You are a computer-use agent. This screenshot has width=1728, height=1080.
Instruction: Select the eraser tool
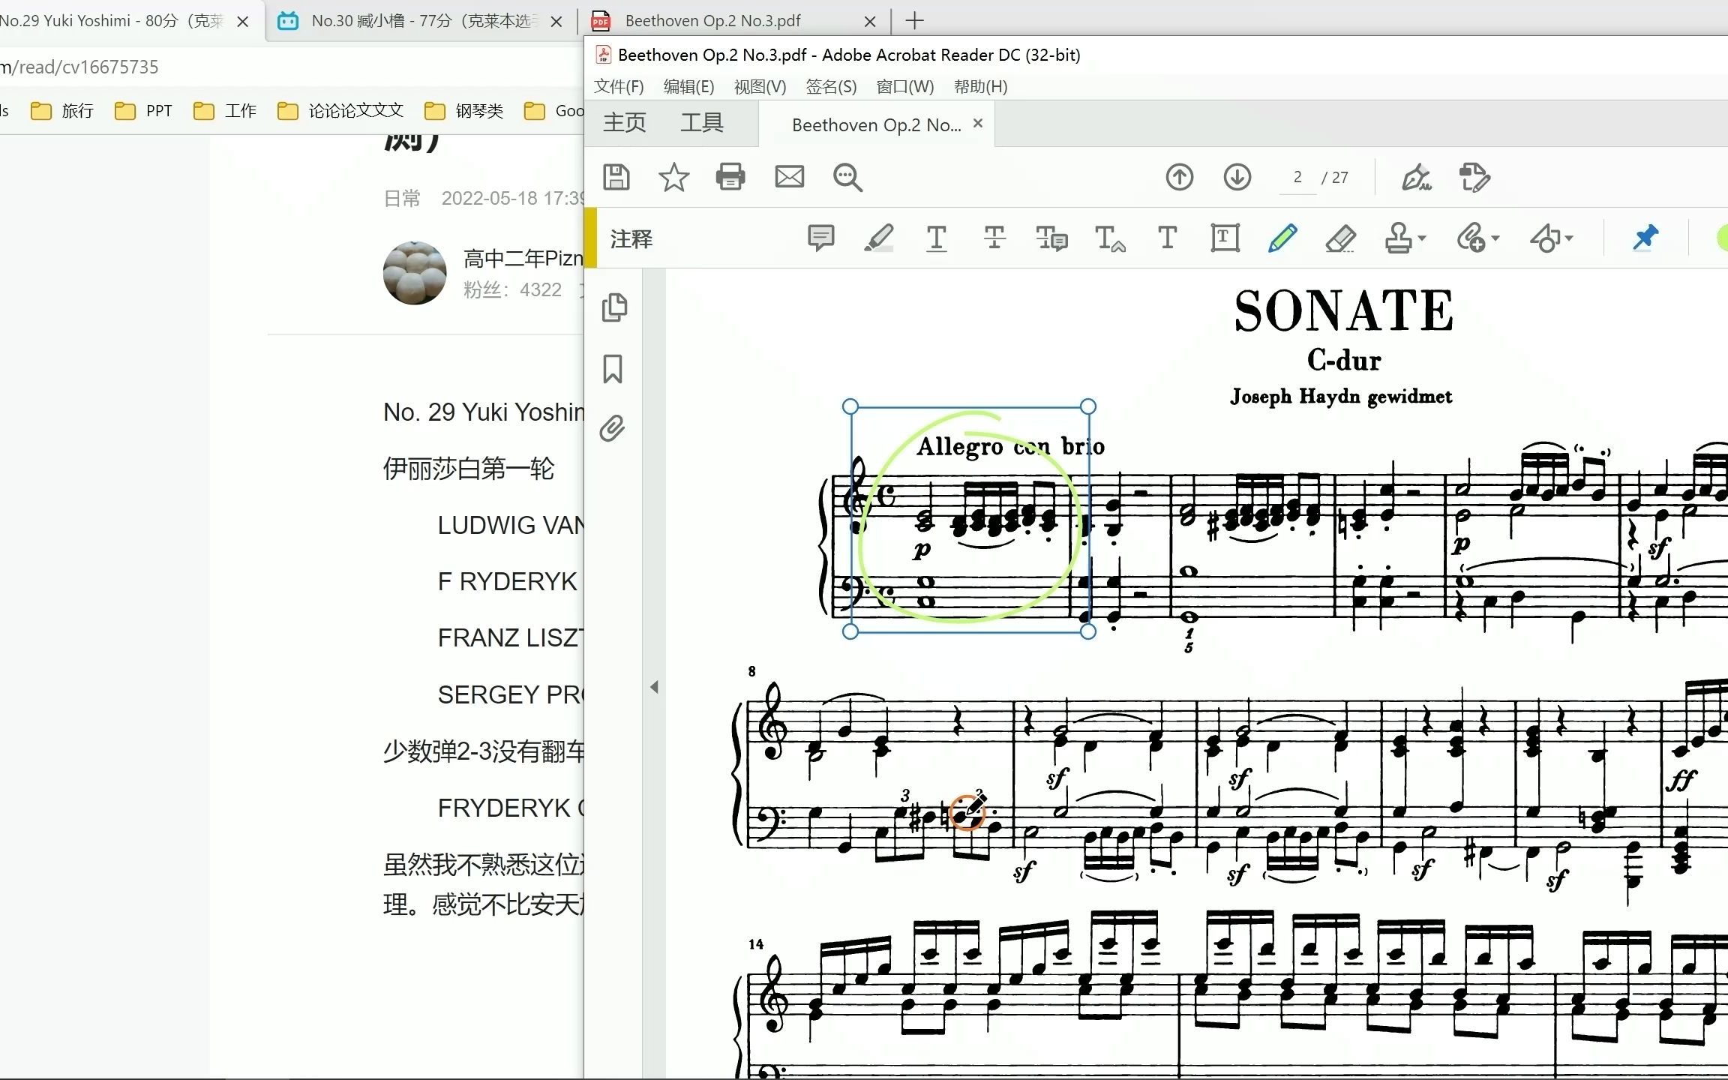pyautogui.click(x=1340, y=238)
